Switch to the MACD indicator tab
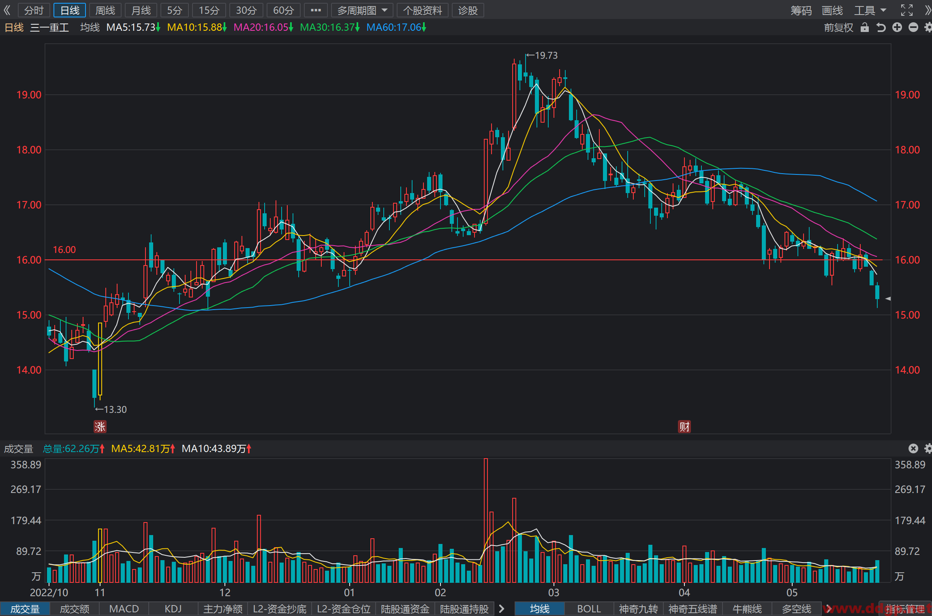Screen dimensions: 932x616 [x=124, y=609]
